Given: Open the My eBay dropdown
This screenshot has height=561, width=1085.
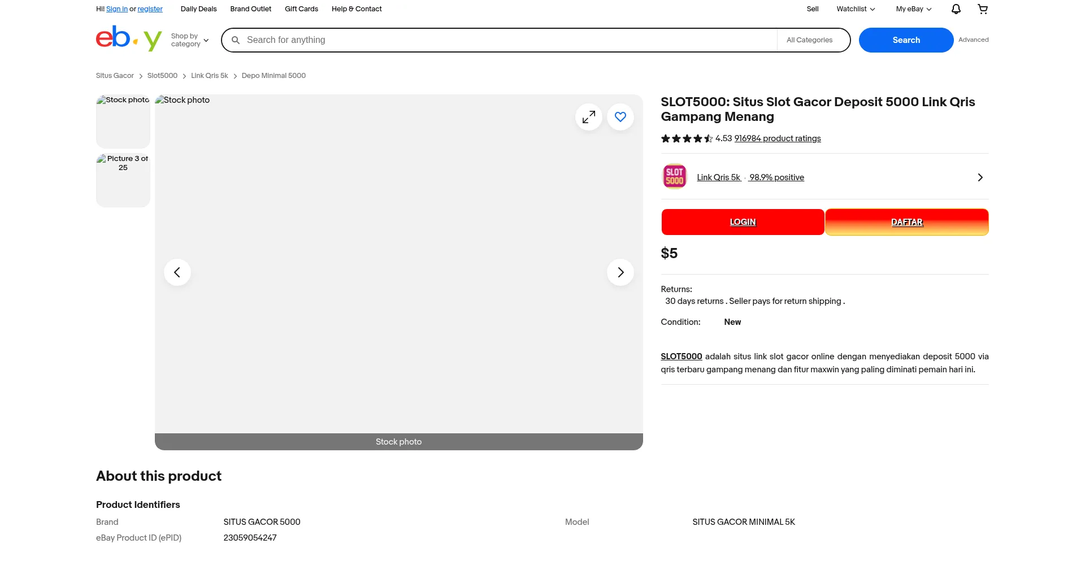Looking at the screenshot, I should (x=913, y=9).
